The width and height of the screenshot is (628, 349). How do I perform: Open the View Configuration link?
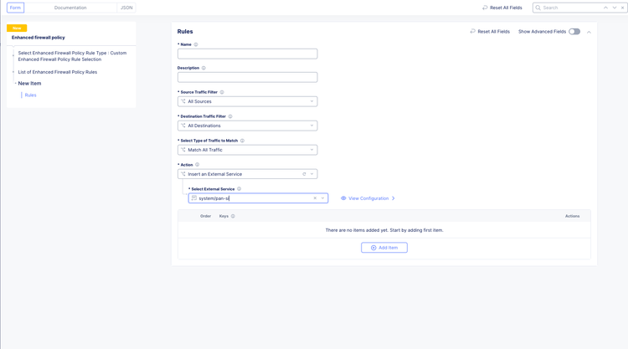(368, 198)
